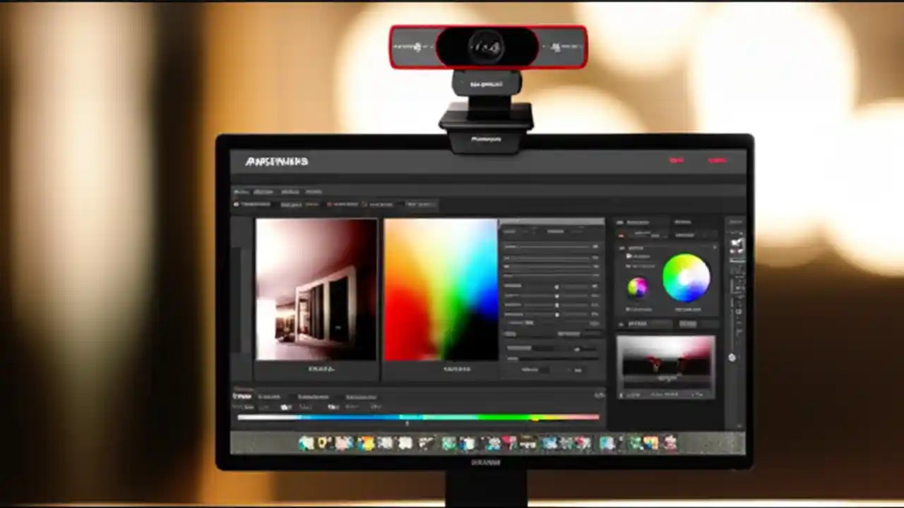Screen dimensions: 904x508
Task: Open the first image thumbnail in the bottom filmstrip
Action: [307, 442]
